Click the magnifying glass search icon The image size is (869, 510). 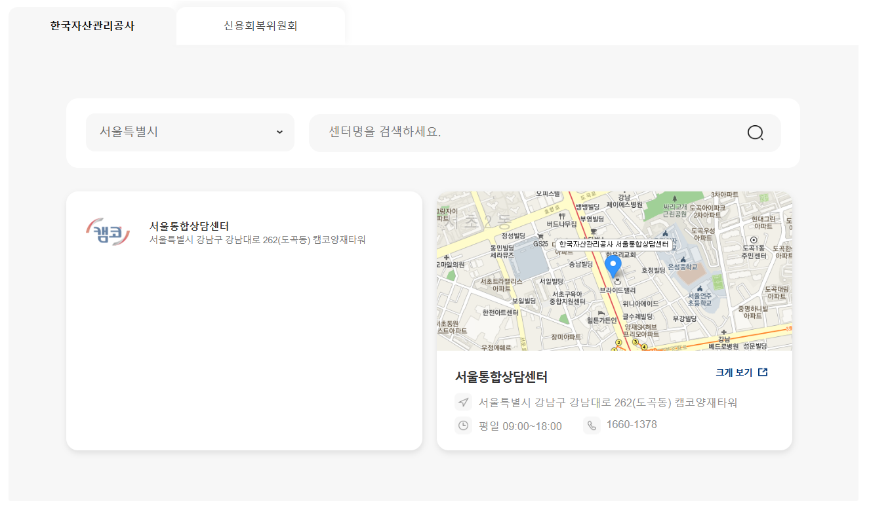(x=756, y=133)
